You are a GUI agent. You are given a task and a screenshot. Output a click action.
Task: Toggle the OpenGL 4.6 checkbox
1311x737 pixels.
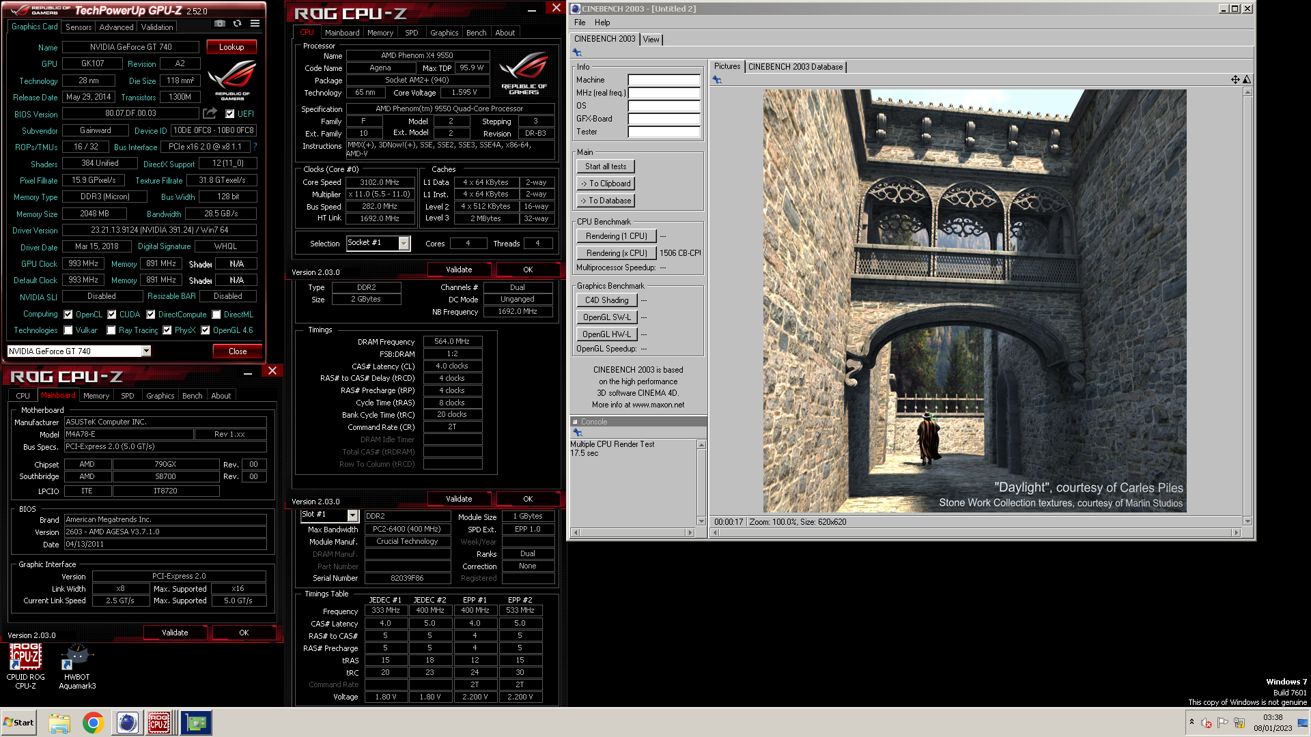click(x=206, y=330)
